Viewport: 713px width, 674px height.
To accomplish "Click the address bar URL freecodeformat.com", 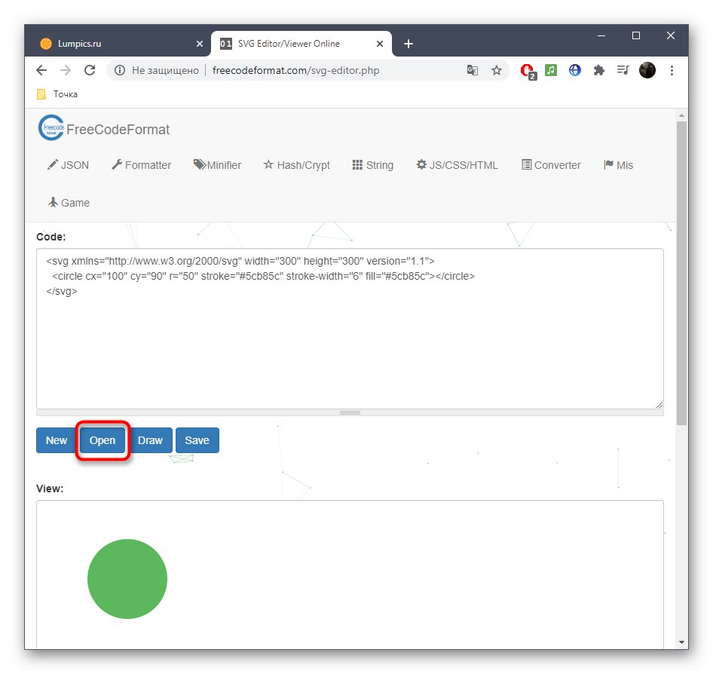I will pyautogui.click(x=295, y=71).
